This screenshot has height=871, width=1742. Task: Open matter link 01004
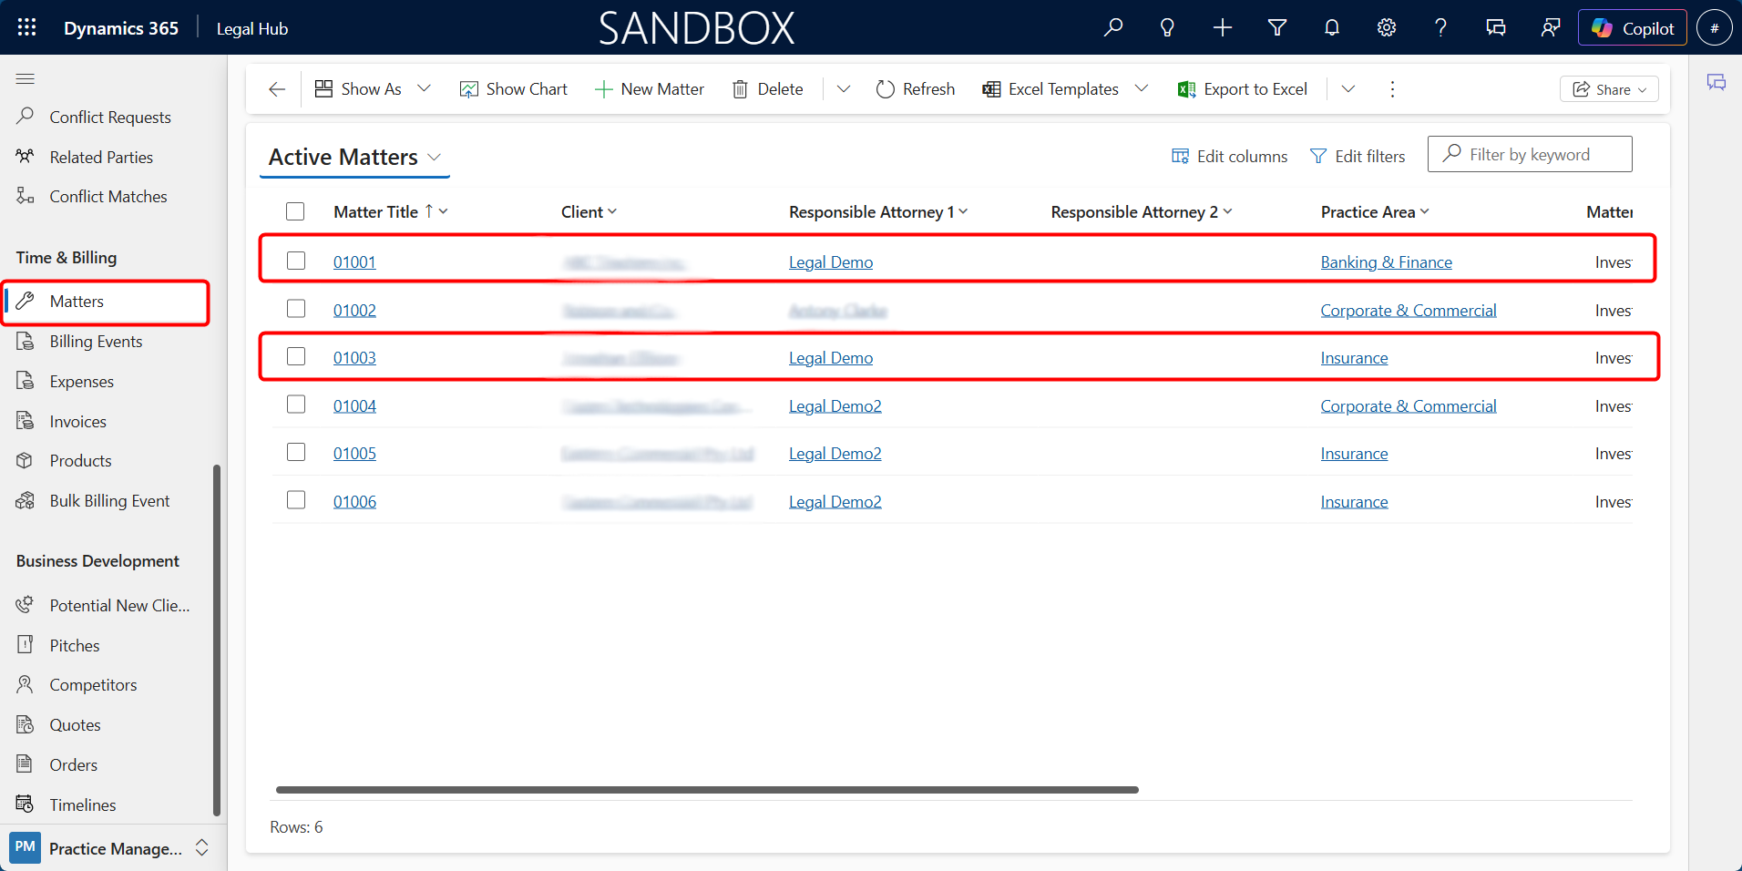click(x=354, y=406)
